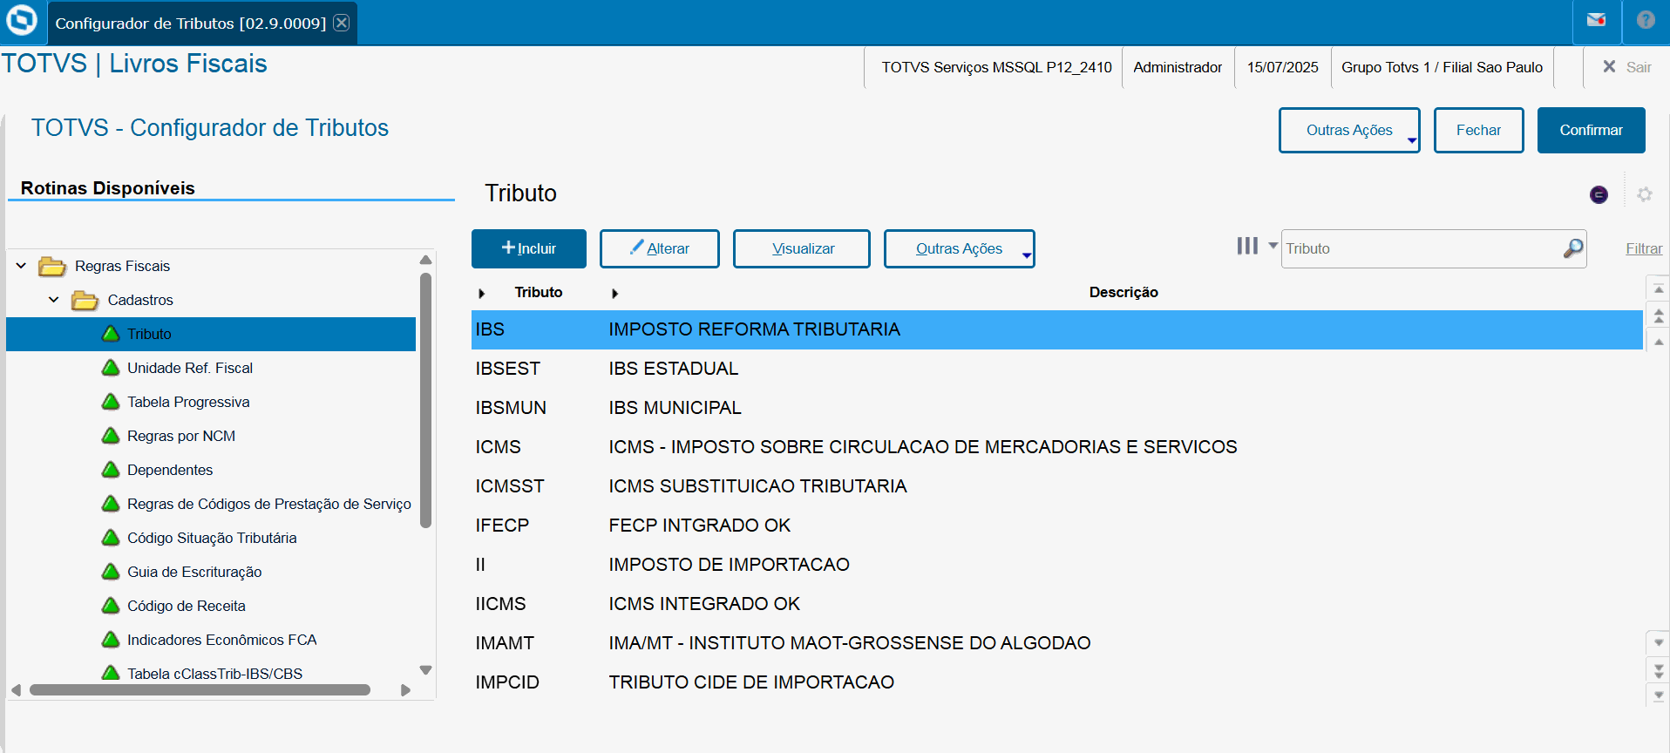The image size is (1670, 753).
Task: Click the green icon beside Regras por NCM
Action: point(111,436)
